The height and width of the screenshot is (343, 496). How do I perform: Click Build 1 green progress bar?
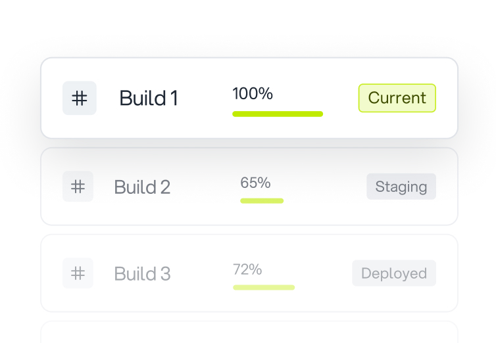(278, 114)
